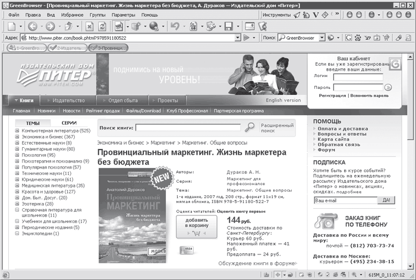Click the page vertical scrollbar down arrow
This screenshot has height=280, width=416.
[410, 266]
